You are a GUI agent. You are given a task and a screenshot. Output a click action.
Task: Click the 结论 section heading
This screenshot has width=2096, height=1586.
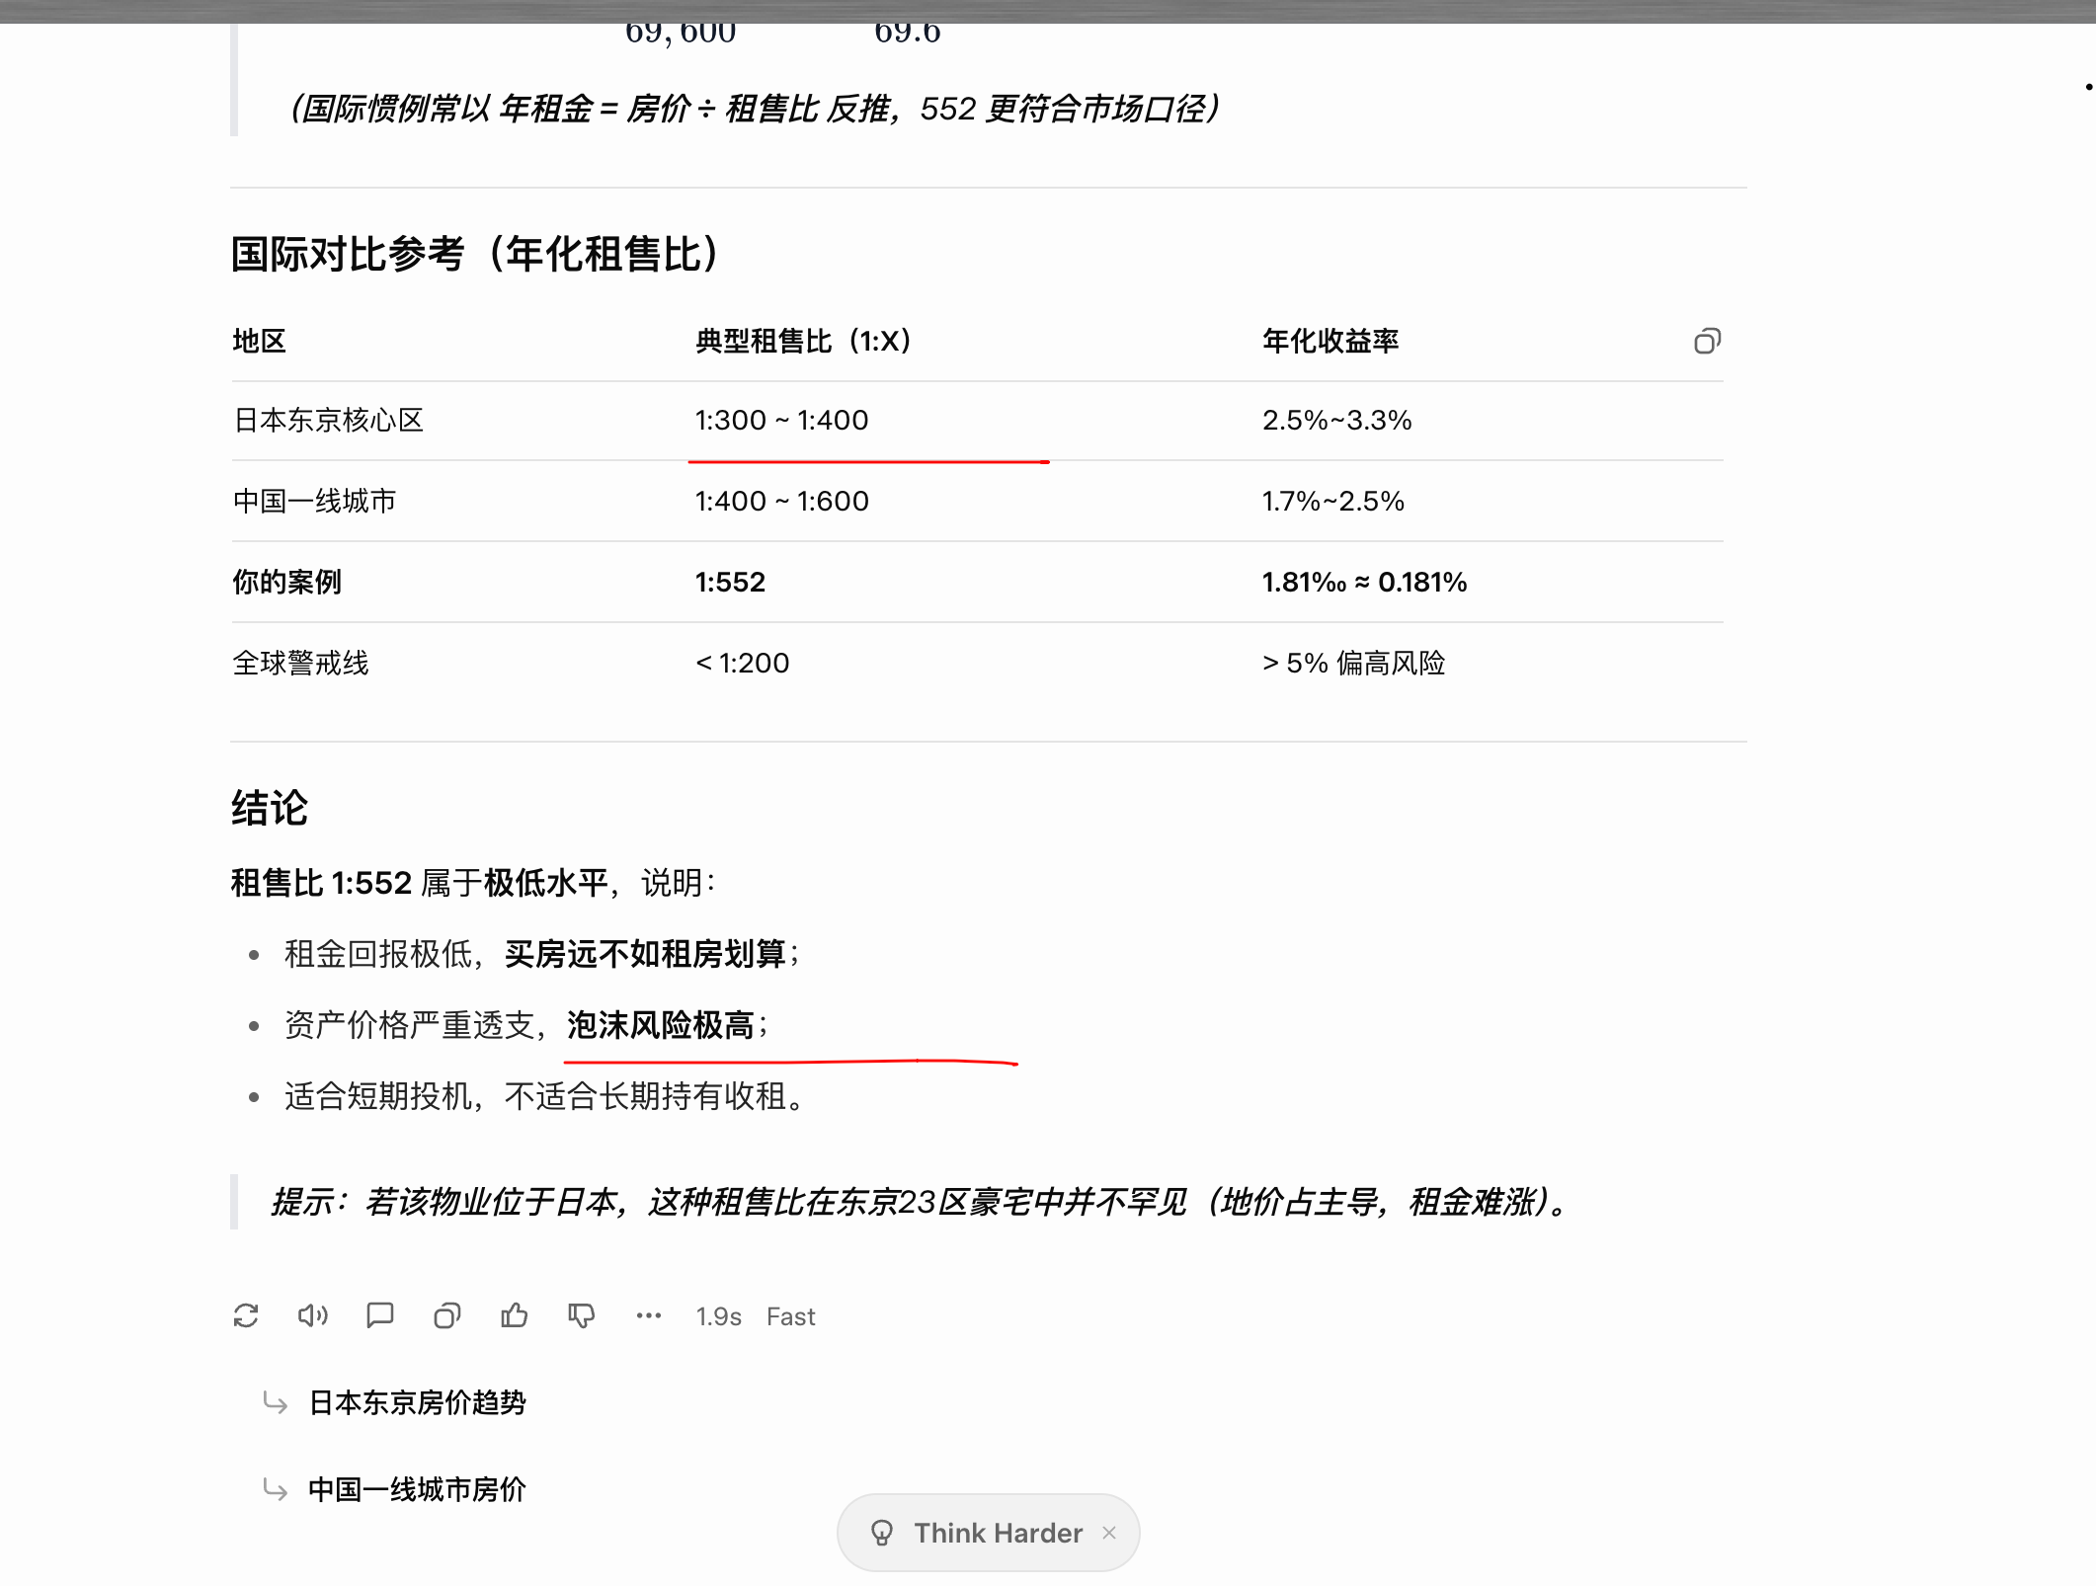(270, 808)
